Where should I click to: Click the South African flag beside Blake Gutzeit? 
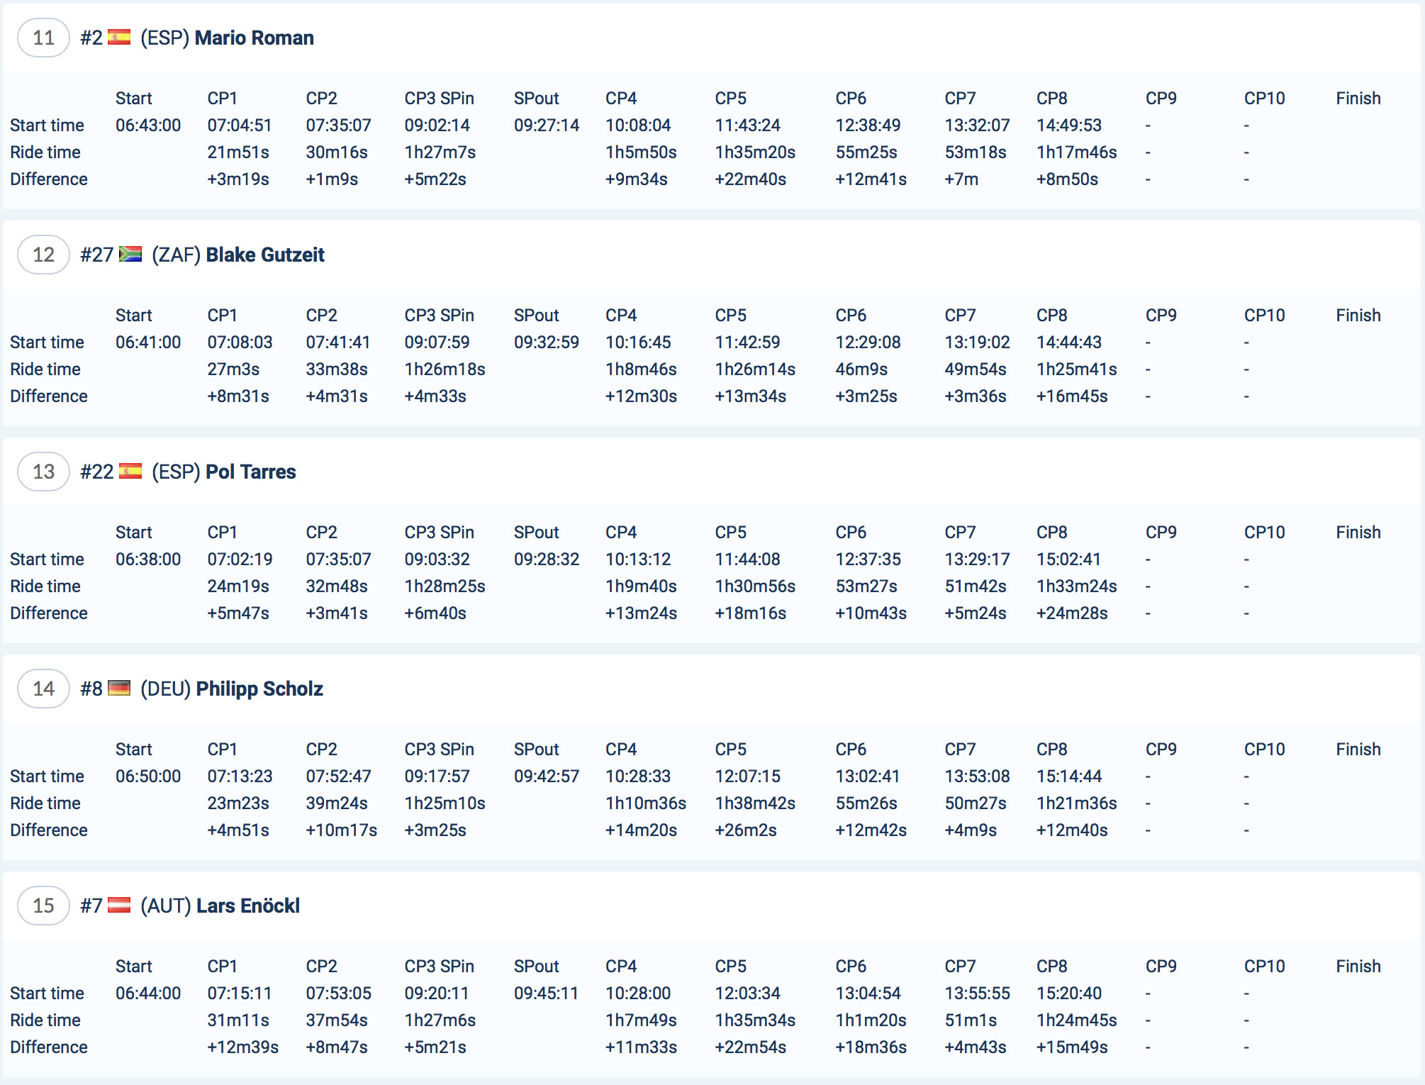pyautogui.click(x=130, y=255)
